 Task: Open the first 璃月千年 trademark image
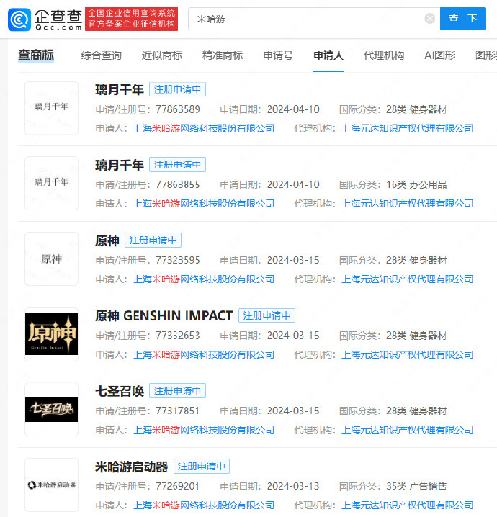(x=51, y=107)
